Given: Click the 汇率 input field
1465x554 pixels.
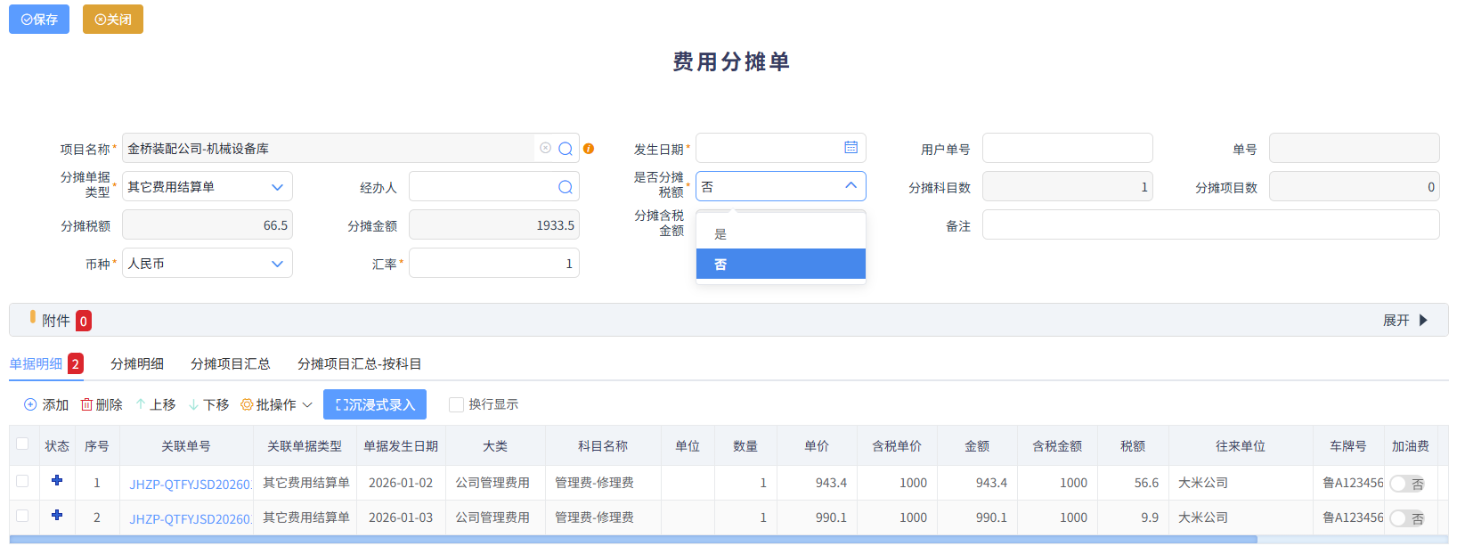Looking at the screenshot, I should click(x=494, y=264).
